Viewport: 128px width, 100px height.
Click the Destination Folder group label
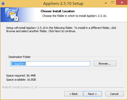(20, 57)
